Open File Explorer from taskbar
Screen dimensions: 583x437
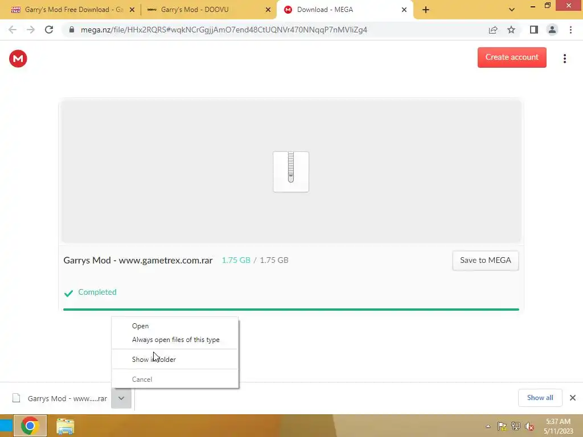[65, 426]
